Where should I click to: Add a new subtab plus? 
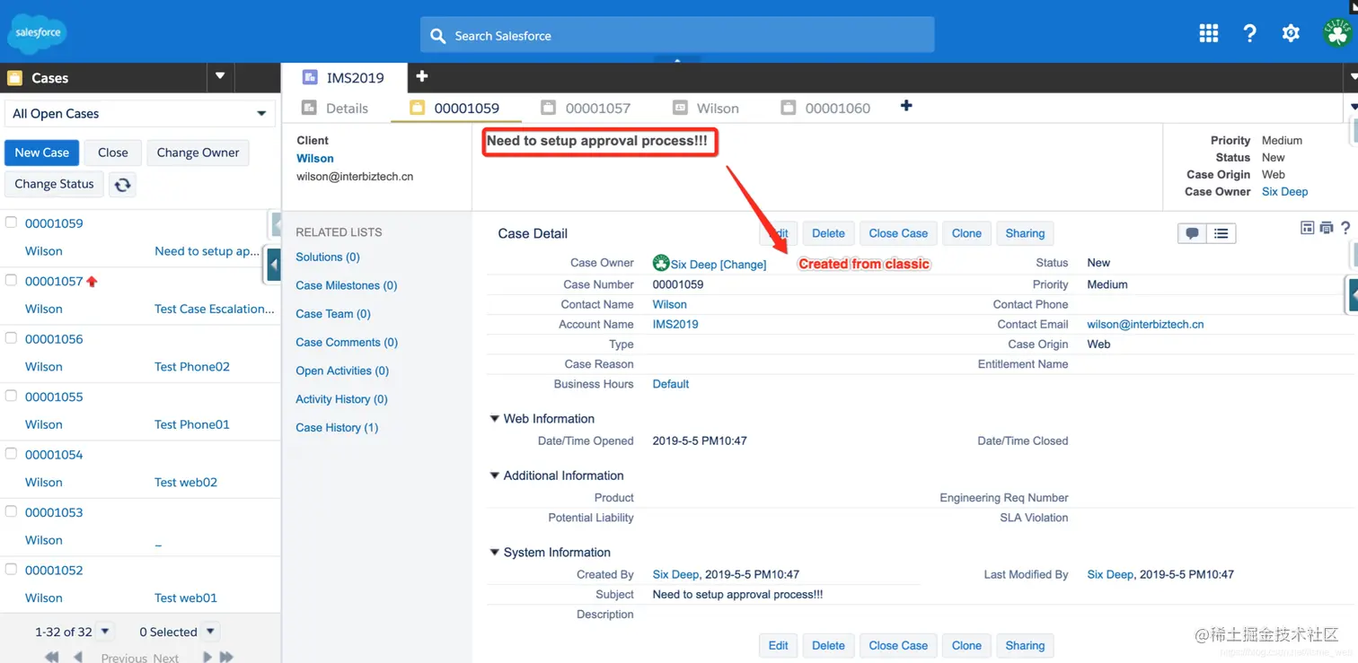pos(906,106)
